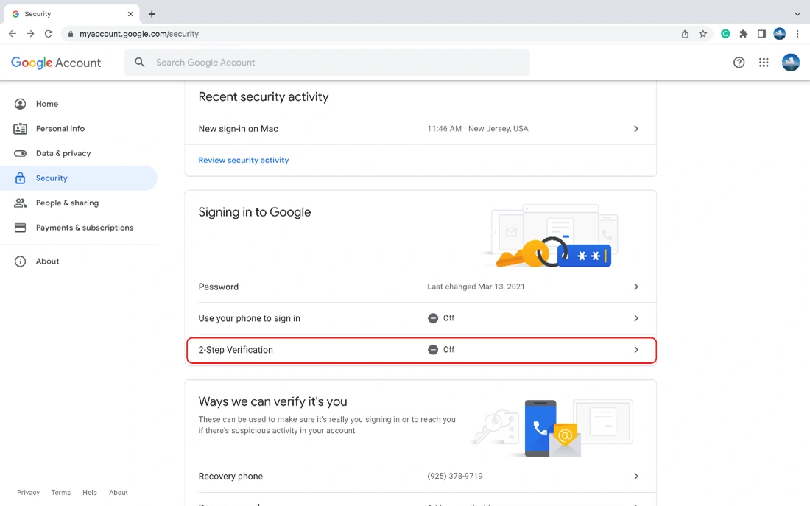The height and width of the screenshot is (506, 810).
Task: Open the Help question mark icon
Action: tap(739, 63)
